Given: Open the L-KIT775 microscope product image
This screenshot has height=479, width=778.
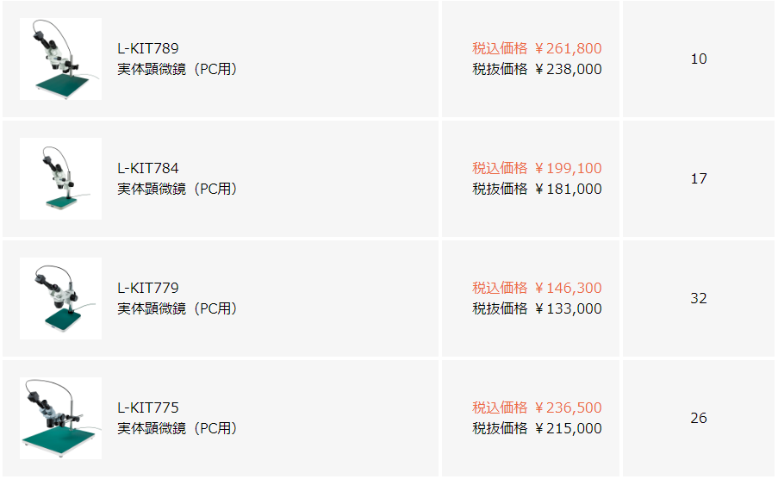Looking at the screenshot, I should [x=60, y=418].
